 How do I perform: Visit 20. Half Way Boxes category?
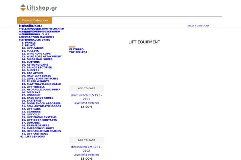[x=36, y=76]
